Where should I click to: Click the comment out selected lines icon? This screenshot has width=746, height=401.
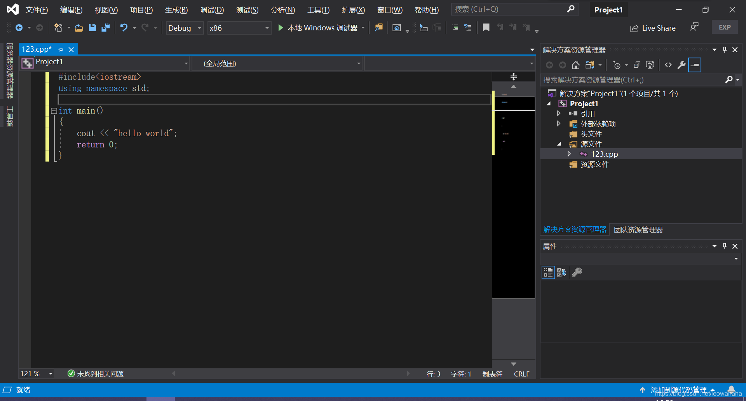[x=455, y=28]
